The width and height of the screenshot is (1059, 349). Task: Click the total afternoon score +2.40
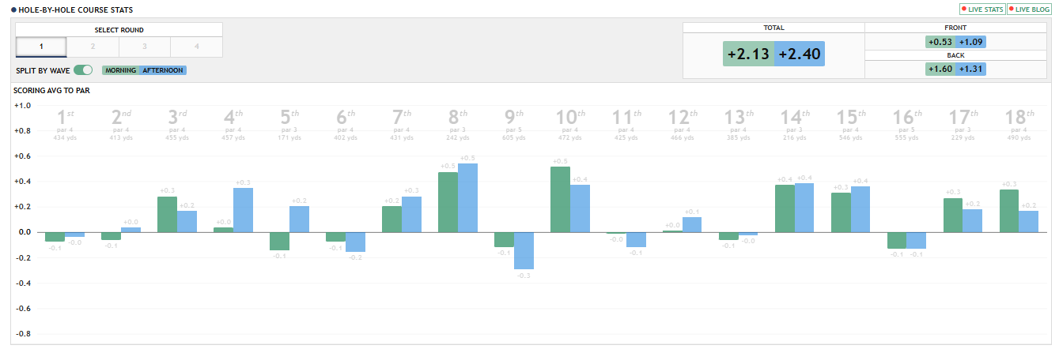[x=800, y=54]
